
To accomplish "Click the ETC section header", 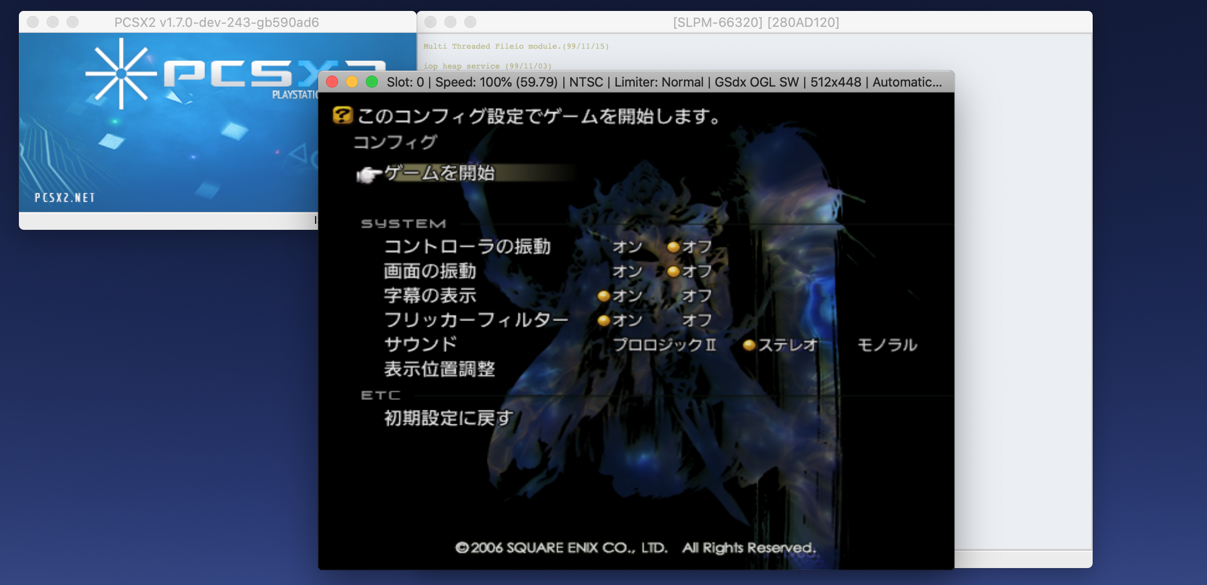I will pos(381,395).
